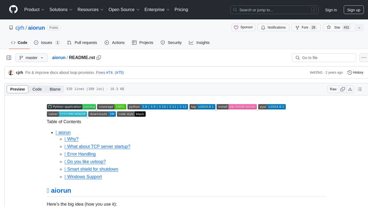This screenshot has width=368, height=207.
Task: Click the downloads 3M badge
Action: 102,114
